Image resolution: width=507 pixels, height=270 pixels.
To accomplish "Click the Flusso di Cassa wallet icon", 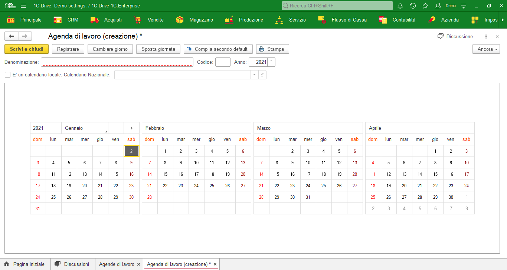I will [322, 20].
